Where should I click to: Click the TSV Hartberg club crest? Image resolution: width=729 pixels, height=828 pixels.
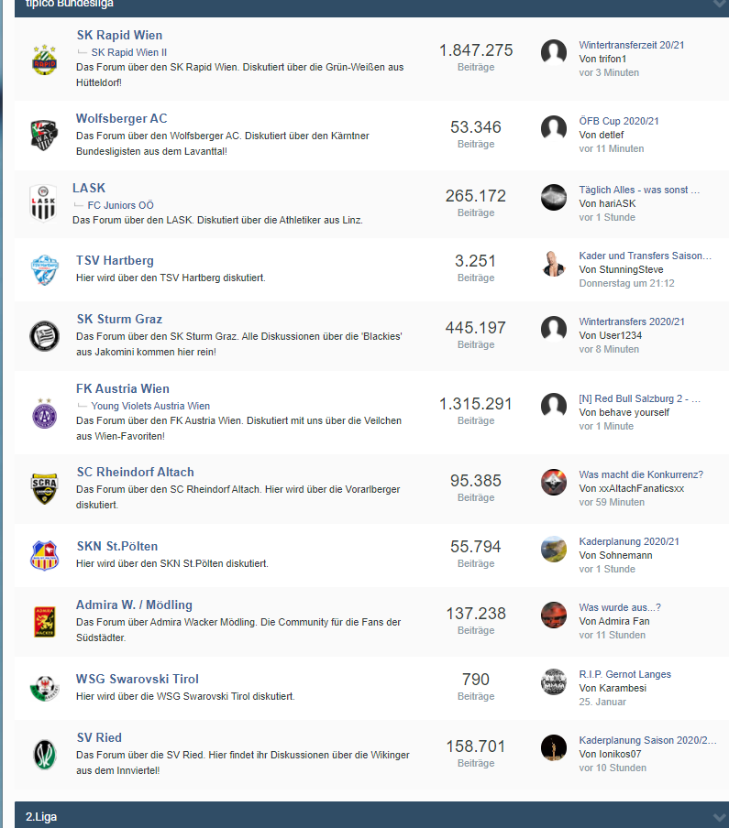(44, 270)
